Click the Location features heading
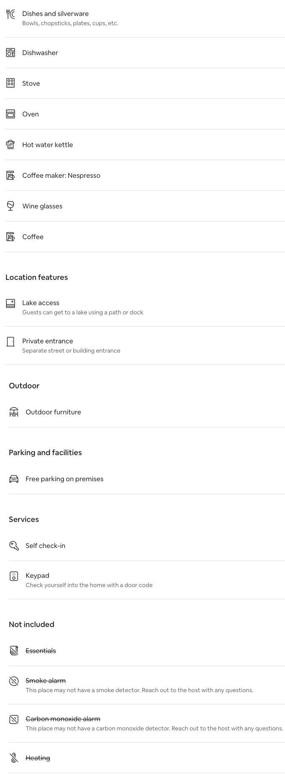This screenshot has height=780, width=285. (37, 277)
